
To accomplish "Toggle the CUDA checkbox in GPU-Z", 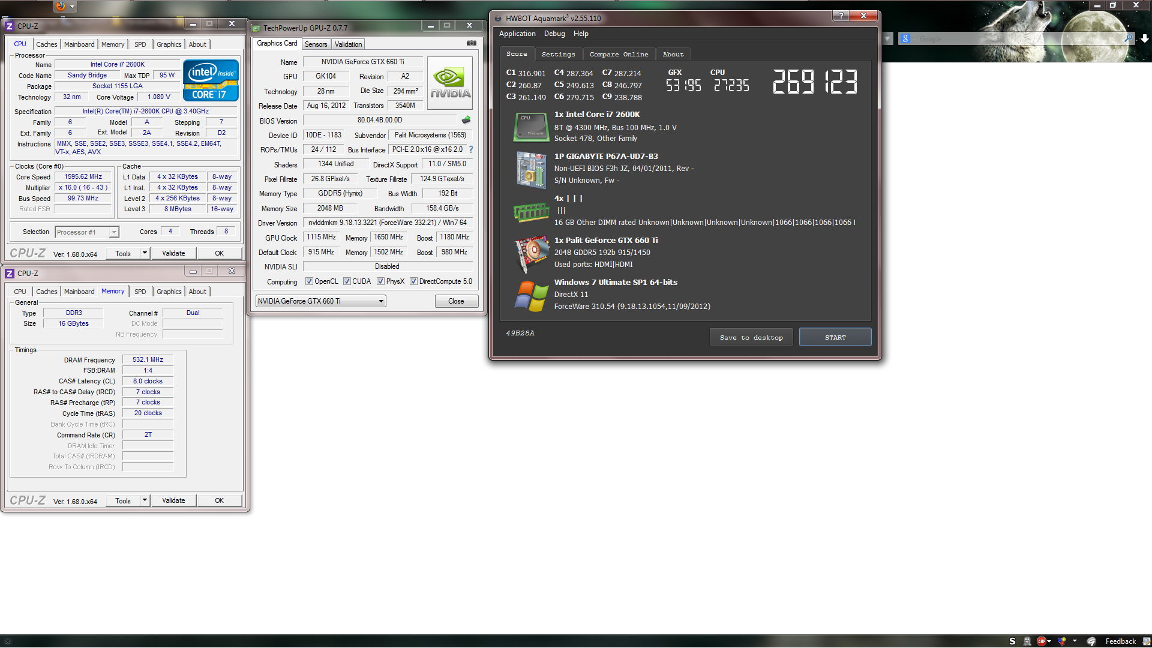I will (x=347, y=281).
